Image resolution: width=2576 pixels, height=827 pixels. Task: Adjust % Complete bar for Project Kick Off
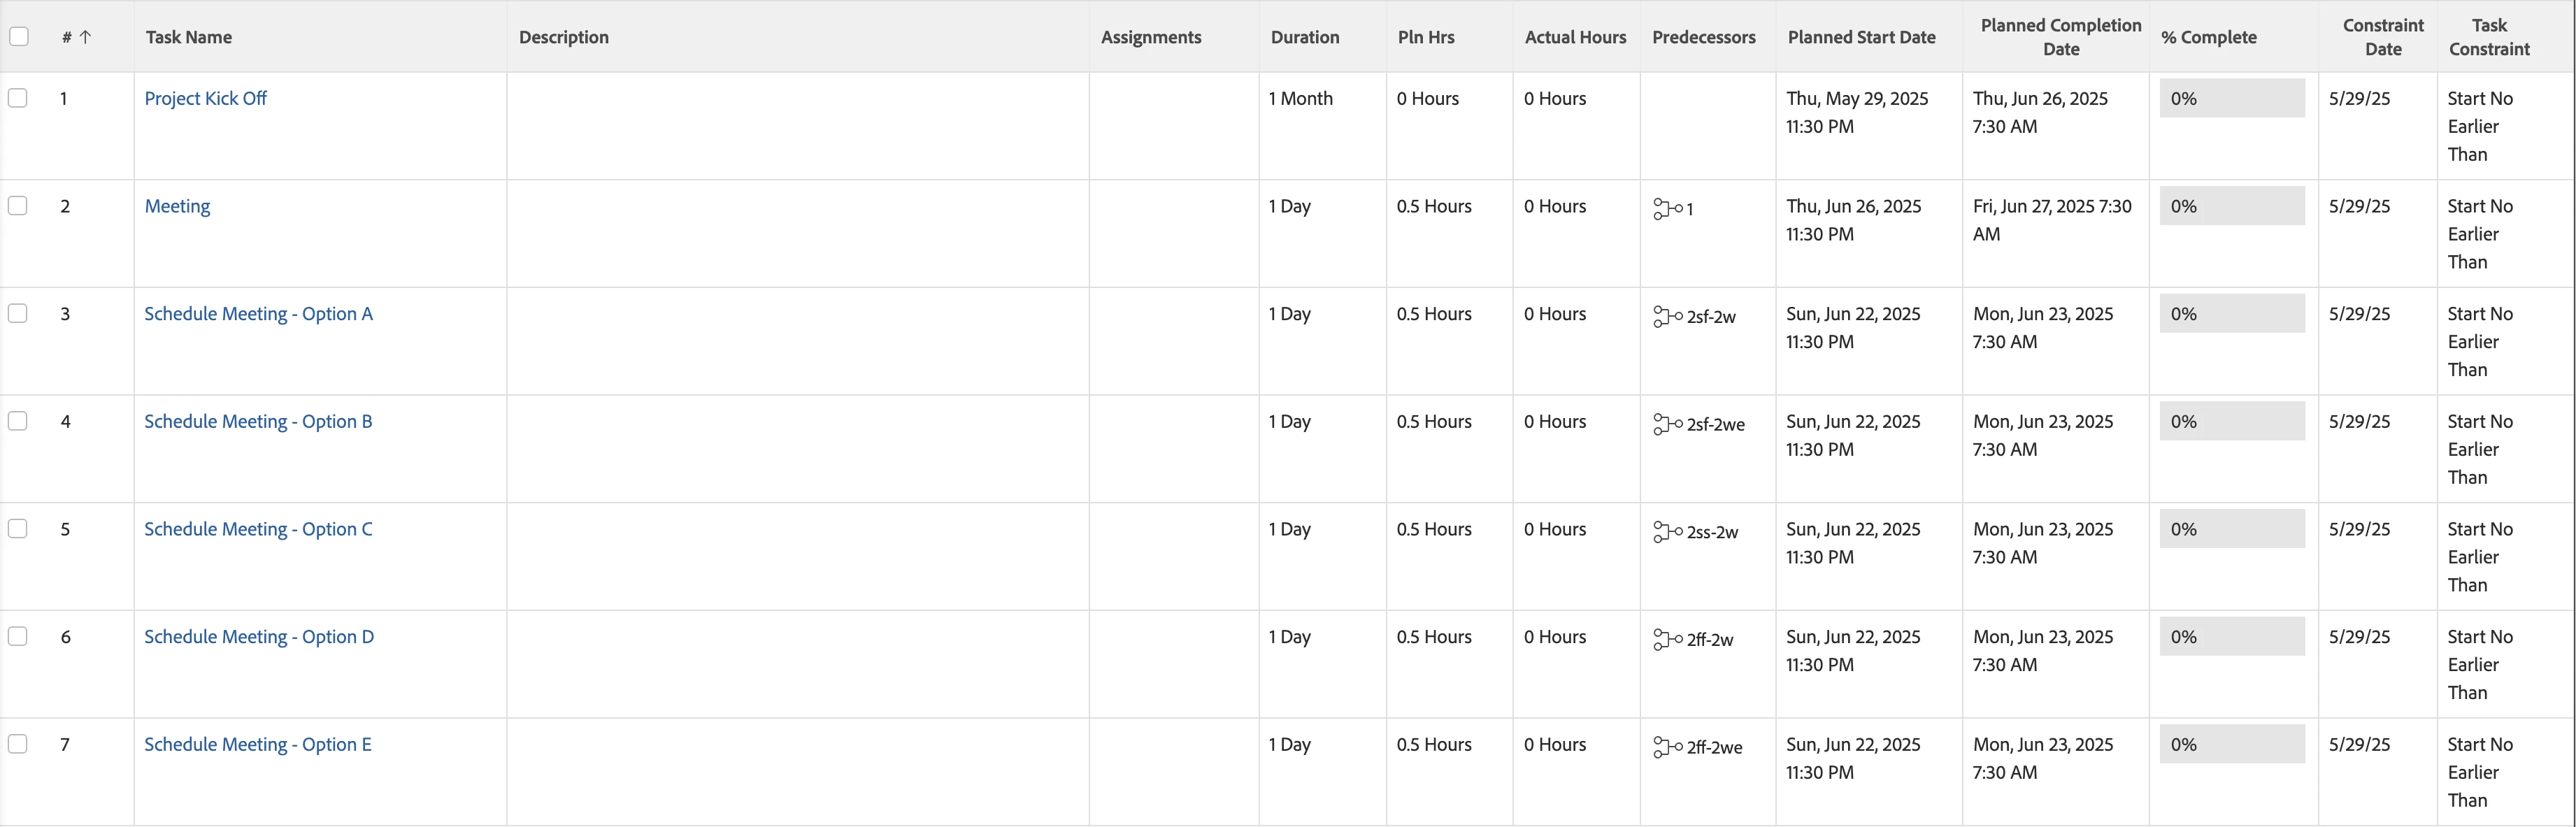2232,98
